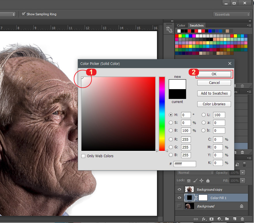This screenshot has width=254, height=223.
Task: Click the Delete layer trash icon
Action: click(x=242, y=219)
